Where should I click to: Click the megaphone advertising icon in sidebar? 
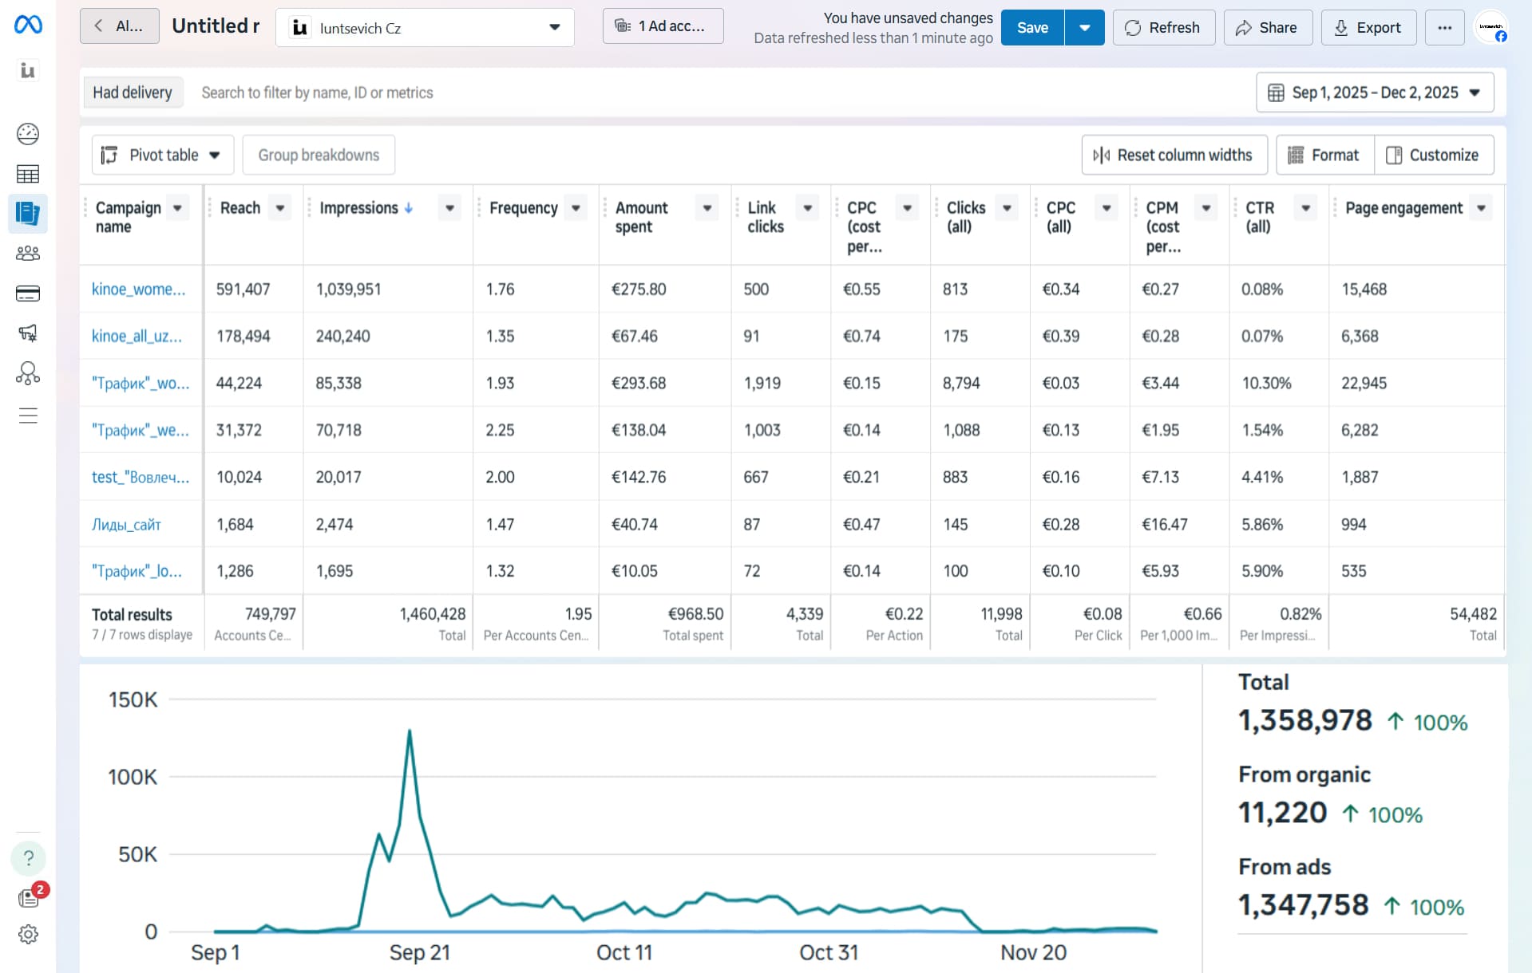tap(28, 333)
